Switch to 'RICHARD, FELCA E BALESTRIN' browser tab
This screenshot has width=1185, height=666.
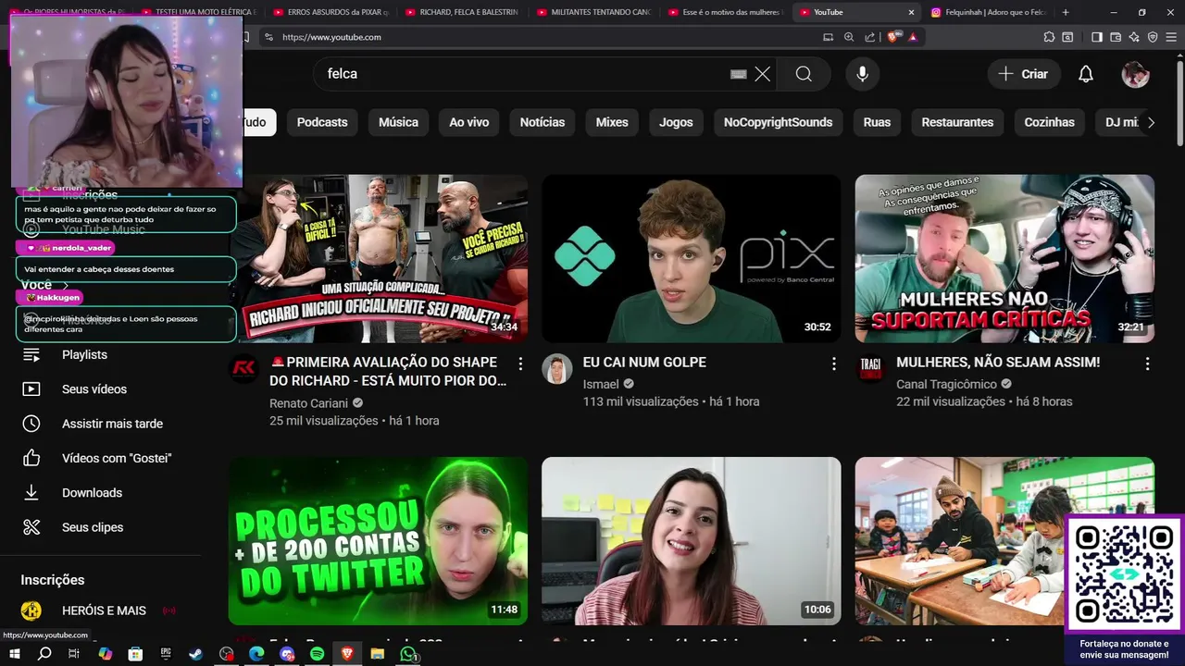coord(463,12)
